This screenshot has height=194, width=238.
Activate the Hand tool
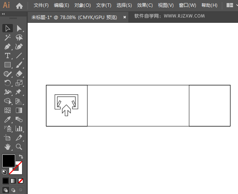pos(8,147)
